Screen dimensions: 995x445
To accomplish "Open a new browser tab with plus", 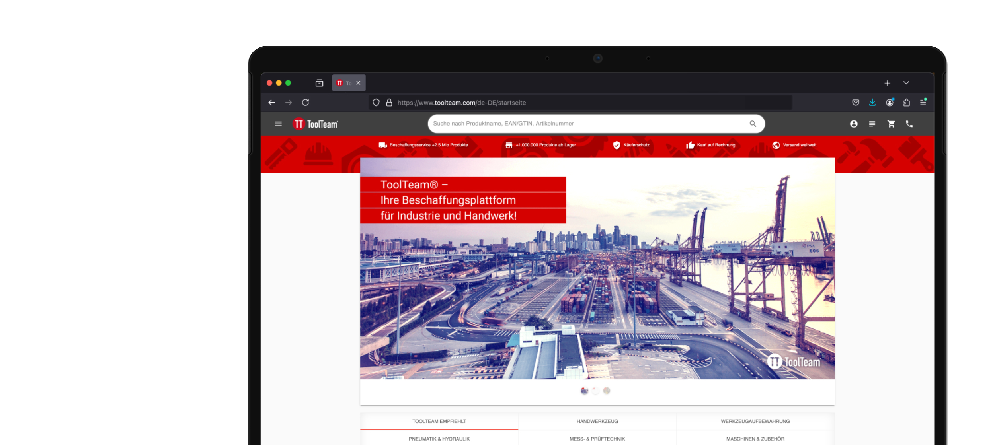I will click(887, 83).
